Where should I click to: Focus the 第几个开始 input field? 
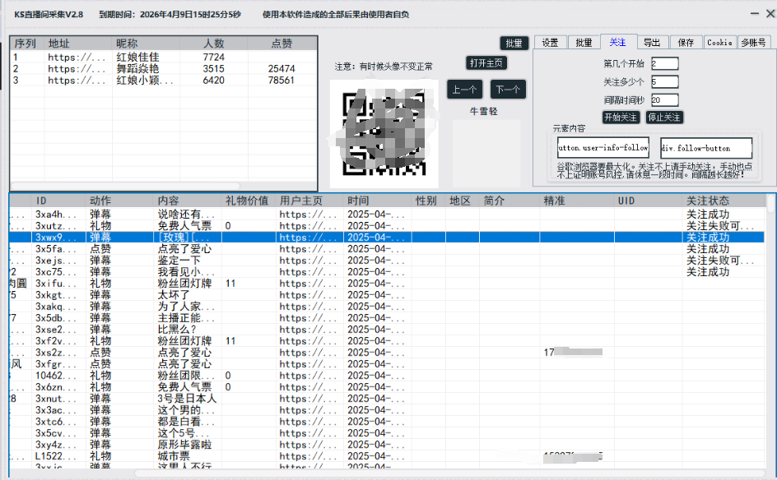click(x=664, y=63)
